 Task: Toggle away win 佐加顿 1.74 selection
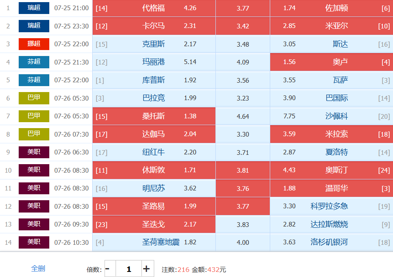(x=331, y=8)
